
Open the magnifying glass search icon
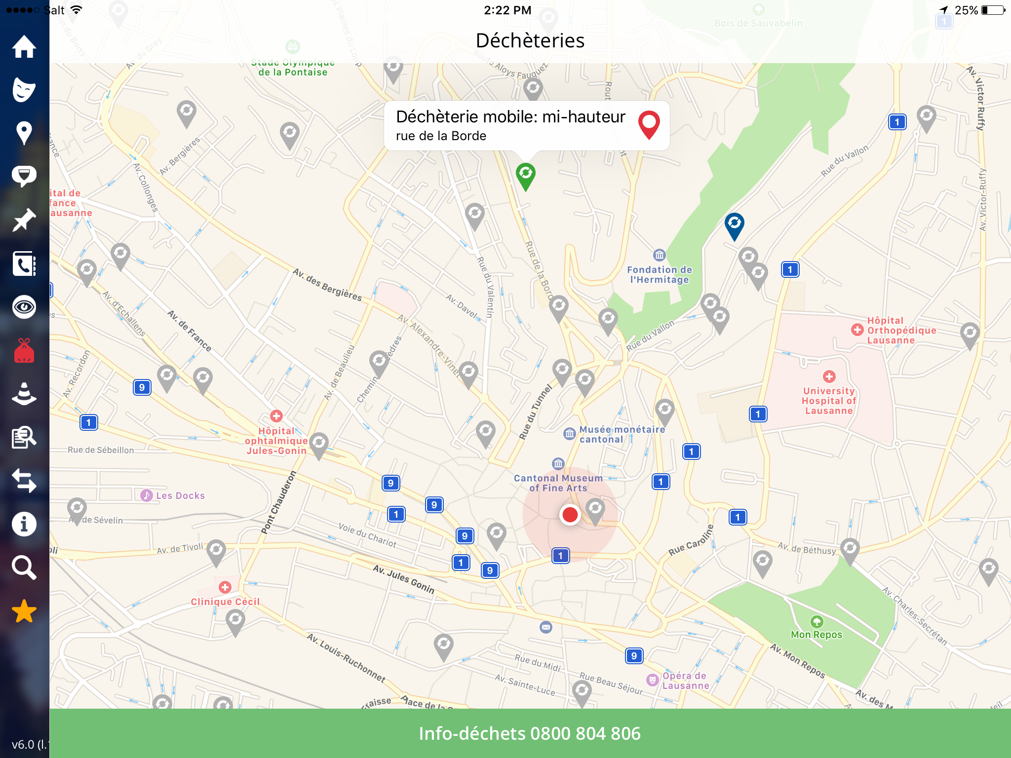[x=24, y=568]
